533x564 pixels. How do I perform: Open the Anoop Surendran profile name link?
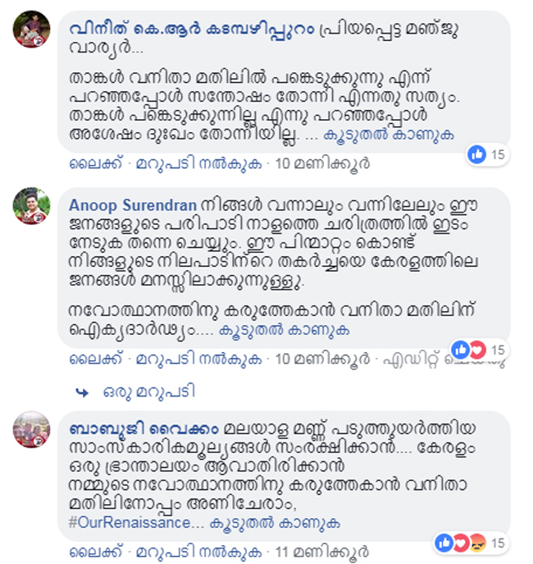tap(133, 205)
